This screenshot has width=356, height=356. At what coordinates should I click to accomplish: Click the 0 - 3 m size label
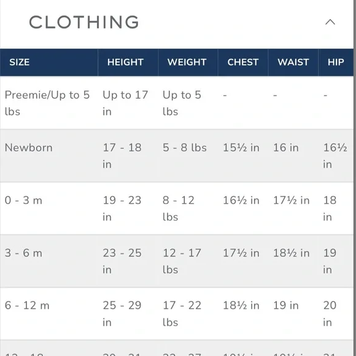coord(23,201)
